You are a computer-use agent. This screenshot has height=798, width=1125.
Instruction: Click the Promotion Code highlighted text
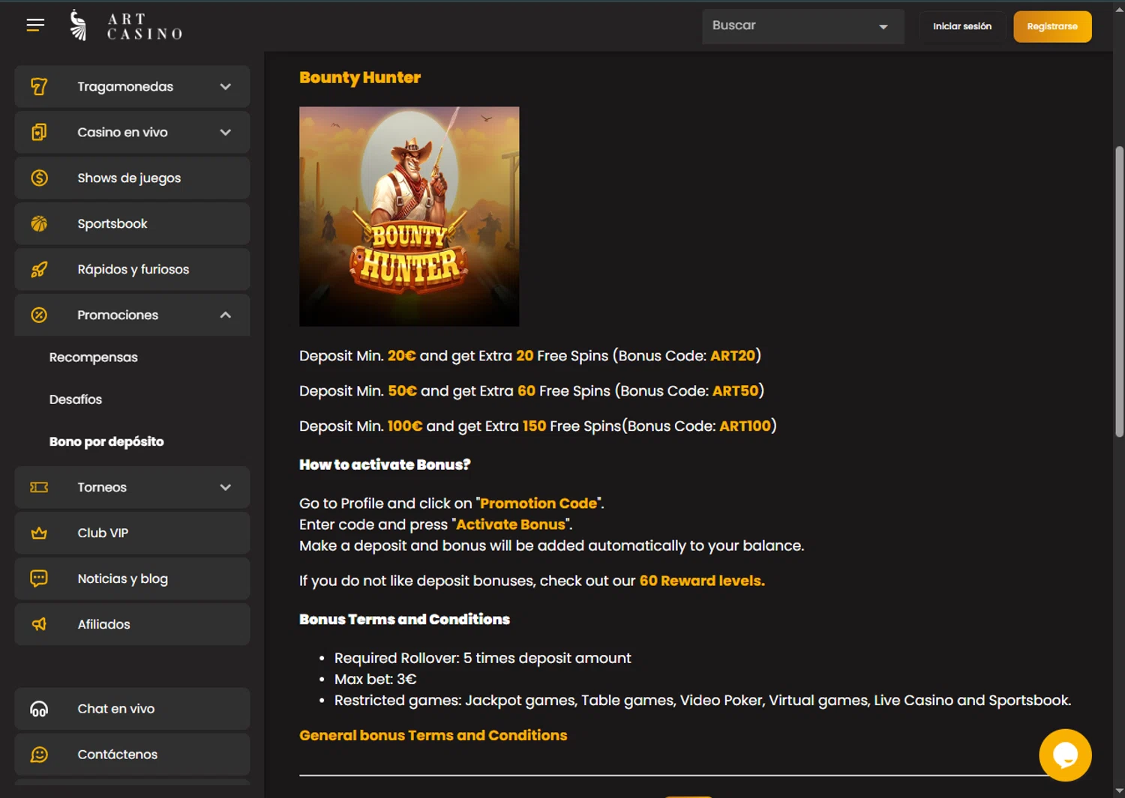pyautogui.click(x=538, y=504)
